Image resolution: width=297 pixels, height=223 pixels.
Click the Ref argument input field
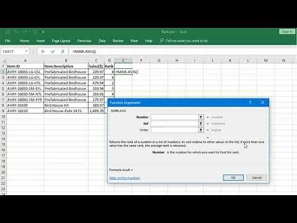pyautogui.click(x=174, y=123)
